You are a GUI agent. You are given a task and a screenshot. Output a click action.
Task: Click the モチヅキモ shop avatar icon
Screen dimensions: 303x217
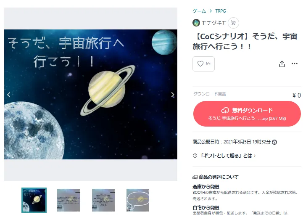coord(196,23)
